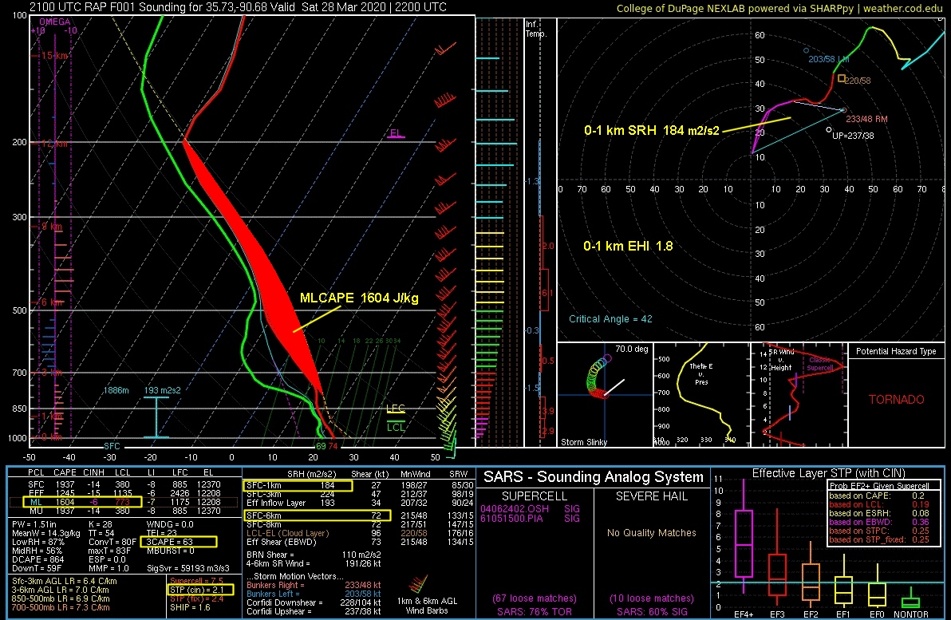Click the SigSvr = 59193 m3/s3 value
The height and width of the screenshot is (620, 951).
click(188, 568)
